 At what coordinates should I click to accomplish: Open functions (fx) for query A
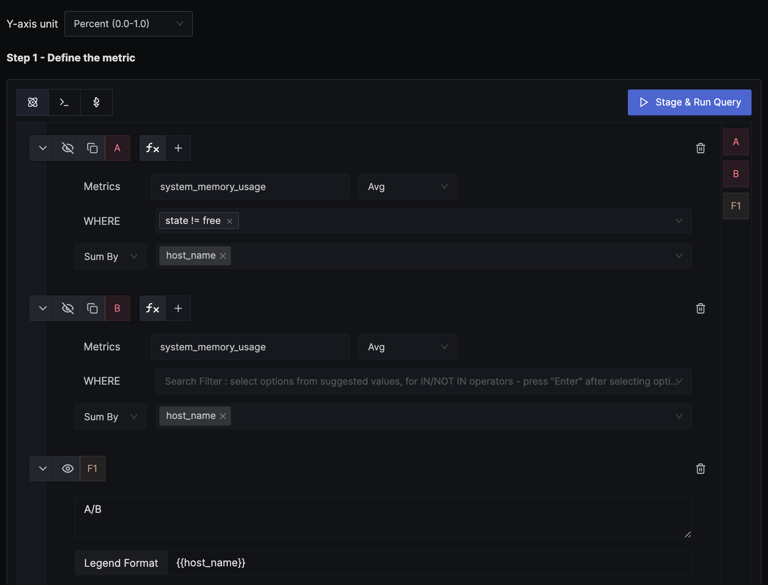(153, 148)
